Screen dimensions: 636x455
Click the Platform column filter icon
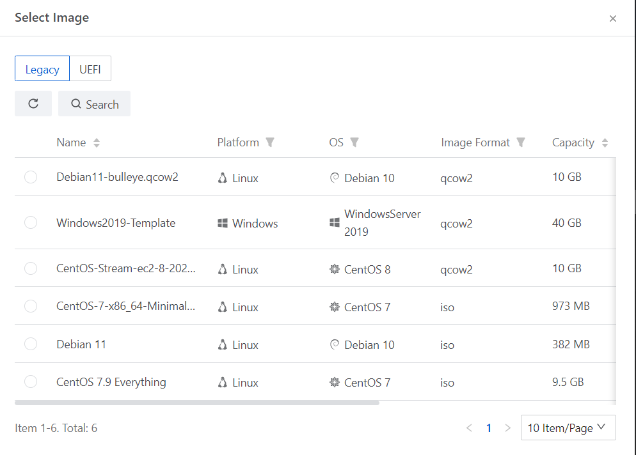[x=270, y=143]
